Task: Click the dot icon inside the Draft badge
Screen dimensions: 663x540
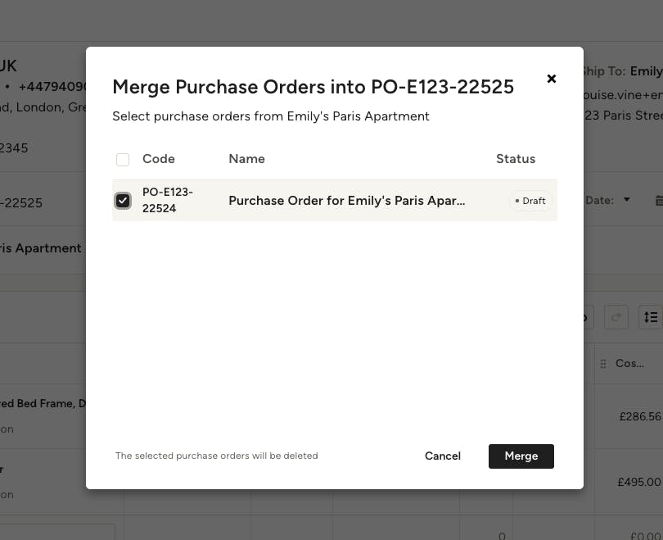Action: click(518, 201)
